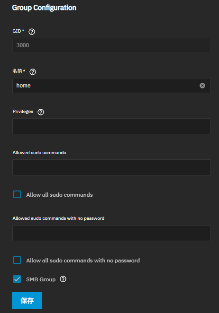Click the Group Configuration heading

tap(44, 8)
